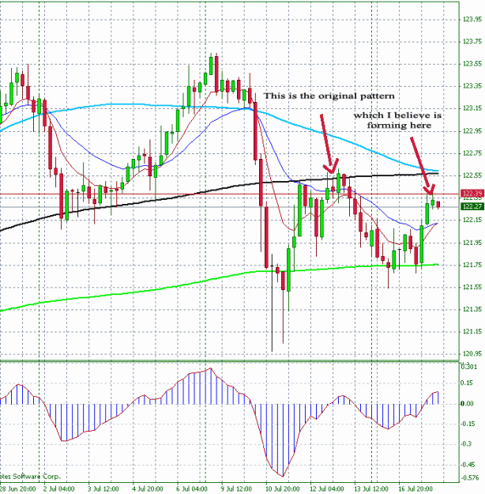Pick the 10 Jul 20:00 time label

[x=282, y=489]
